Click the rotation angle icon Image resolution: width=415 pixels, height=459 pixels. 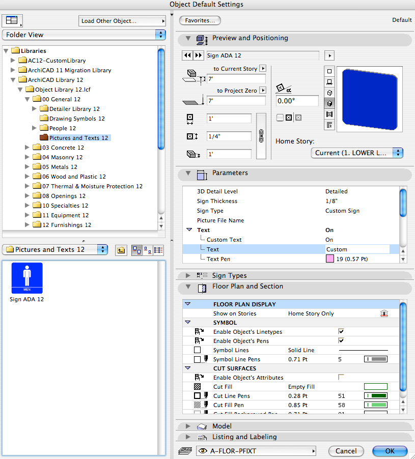point(283,89)
